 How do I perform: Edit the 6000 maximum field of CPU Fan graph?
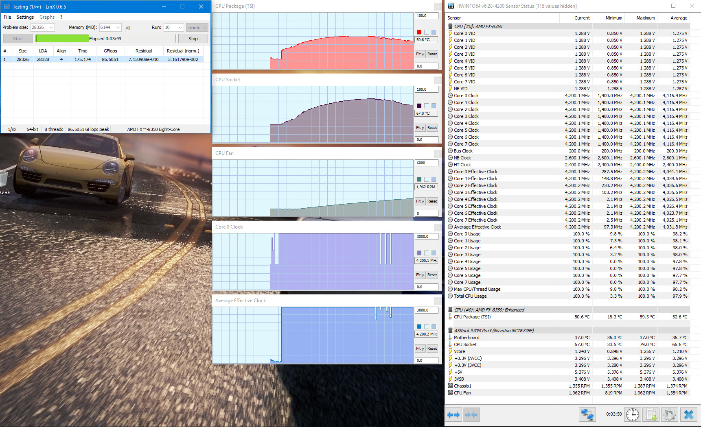tap(427, 163)
